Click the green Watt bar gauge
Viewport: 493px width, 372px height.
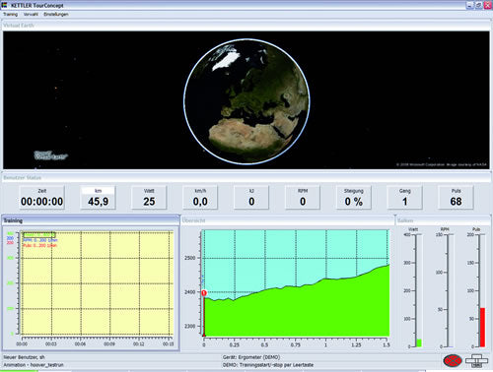click(x=419, y=342)
